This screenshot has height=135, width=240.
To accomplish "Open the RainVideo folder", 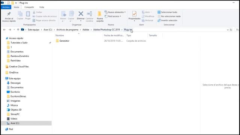I will (15, 61).
